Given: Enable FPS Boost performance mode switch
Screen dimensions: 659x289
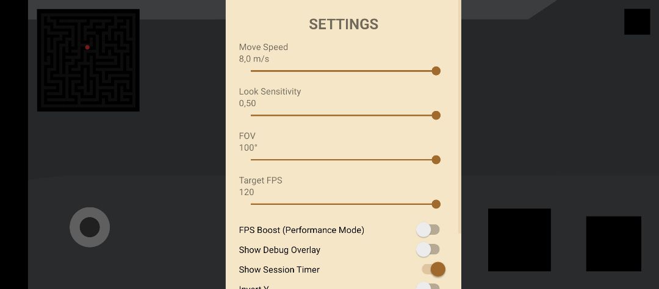Looking at the screenshot, I should coord(428,230).
